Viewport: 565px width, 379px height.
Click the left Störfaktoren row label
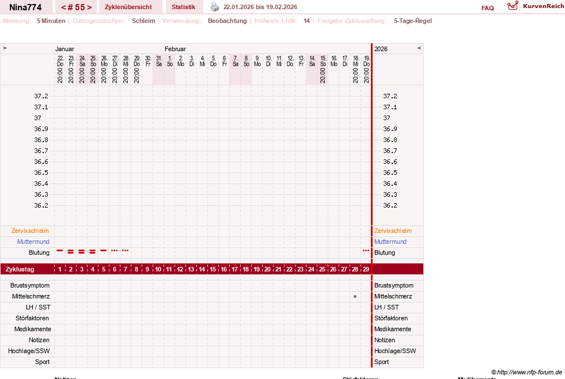coord(32,318)
